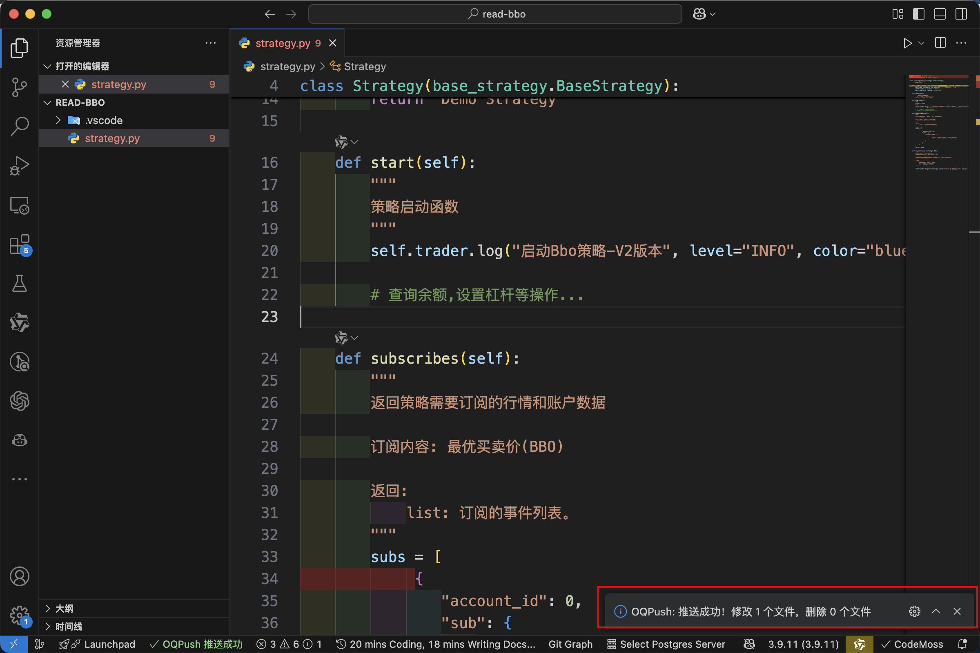Open Run and Debug view
This screenshot has height=653, width=980.
click(19, 165)
